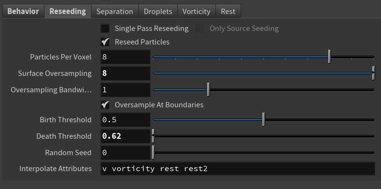381x189 pixels.
Task: Toggle the Only Source Seeding checkbox
Action: click(200, 29)
